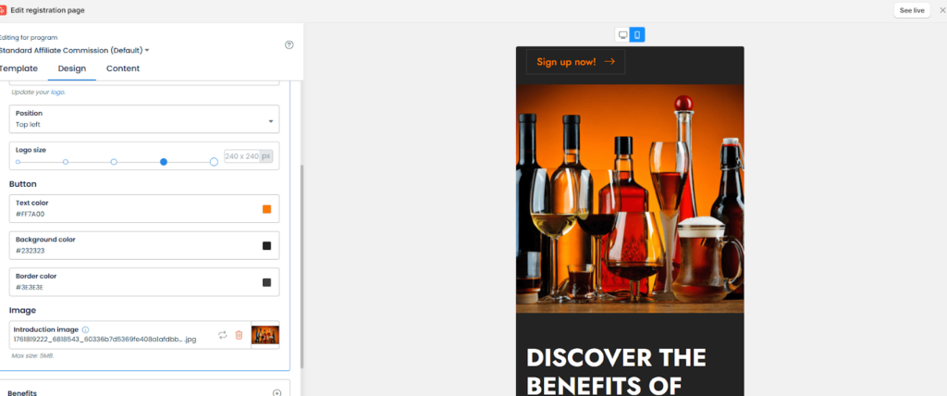Switch to the Design tab
947x396 pixels.
(x=72, y=68)
